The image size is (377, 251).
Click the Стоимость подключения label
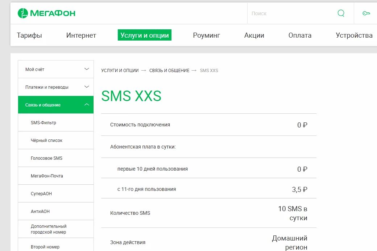coord(140,125)
